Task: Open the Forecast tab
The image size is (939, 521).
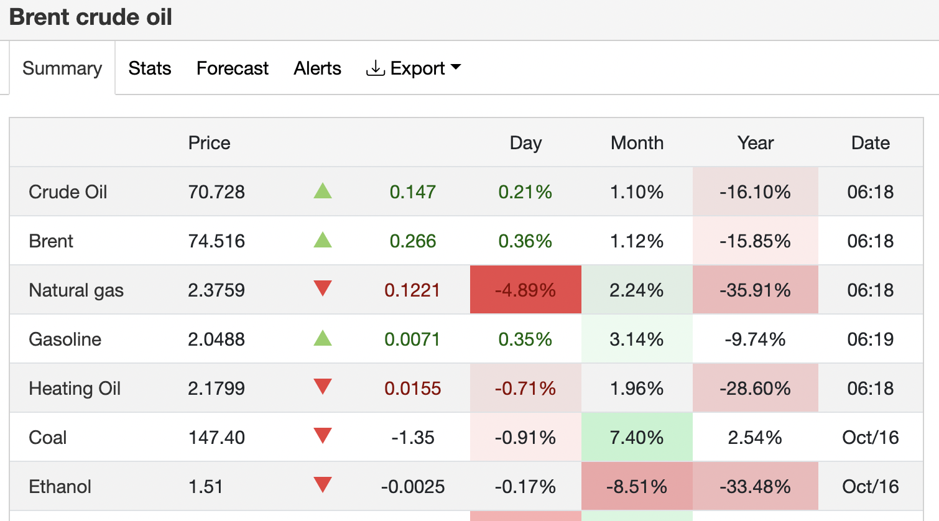Action: [x=233, y=68]
